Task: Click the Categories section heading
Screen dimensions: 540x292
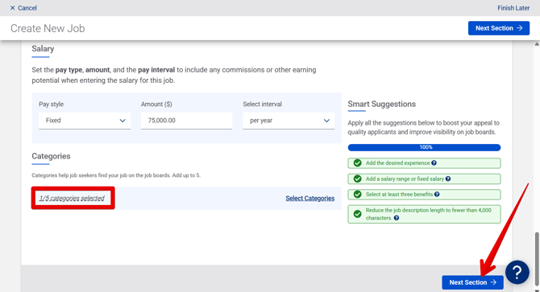Action: [x=51, y=156]
